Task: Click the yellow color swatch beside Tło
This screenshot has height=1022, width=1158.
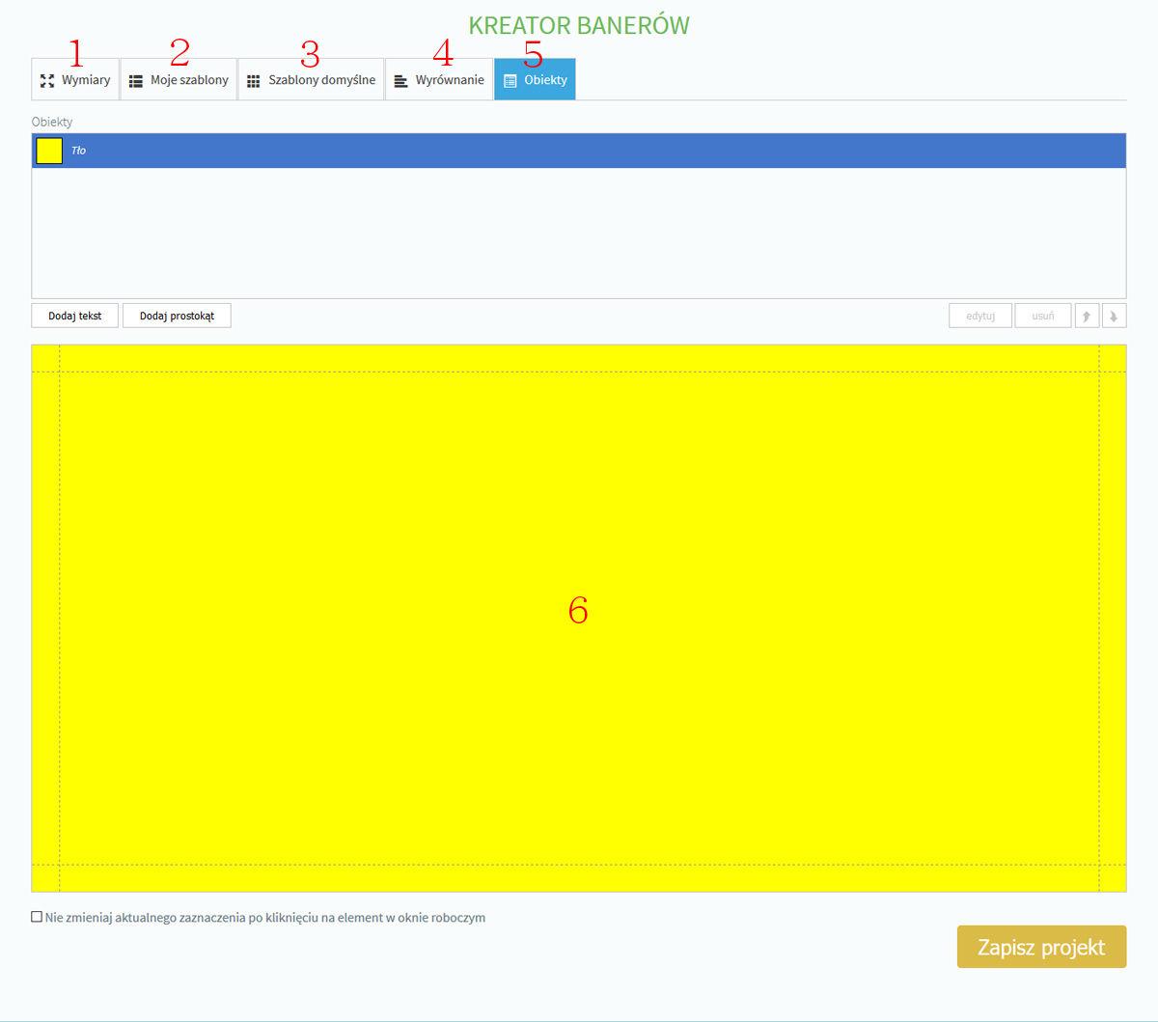Action: pos(49,151)
